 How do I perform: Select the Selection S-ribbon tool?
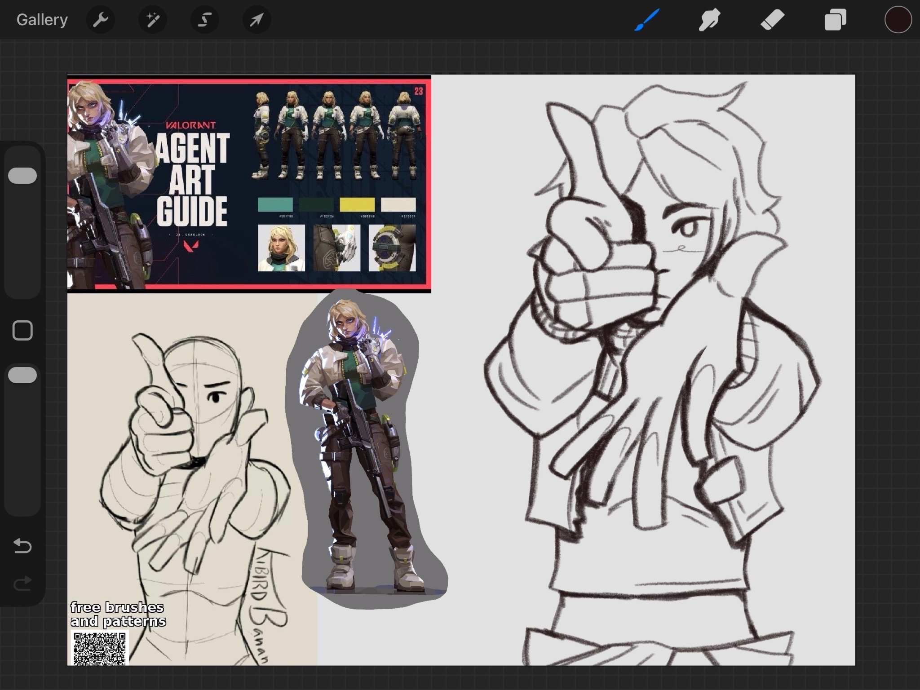point(205,20)
